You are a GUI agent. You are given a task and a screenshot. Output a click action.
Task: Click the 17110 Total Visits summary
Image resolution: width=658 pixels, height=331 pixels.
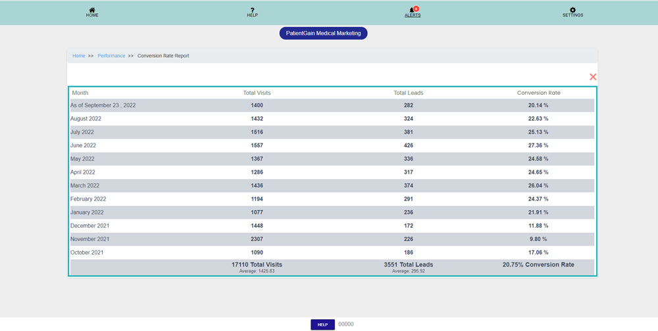pyautogui.click(x=257, y=265)
